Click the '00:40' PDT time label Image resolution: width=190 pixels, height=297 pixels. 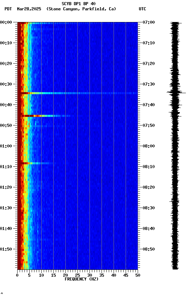[x=6, y=105]
